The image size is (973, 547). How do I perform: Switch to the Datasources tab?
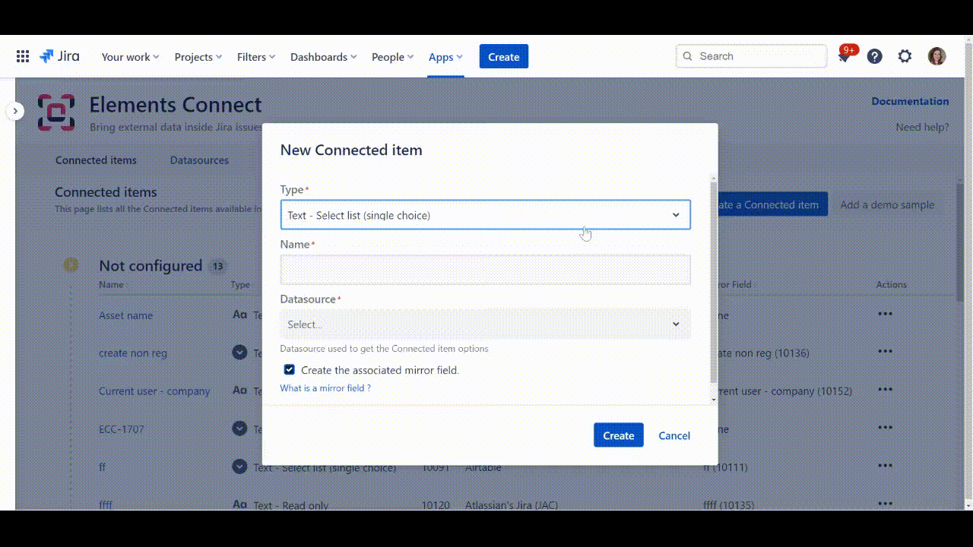point(199,160)
